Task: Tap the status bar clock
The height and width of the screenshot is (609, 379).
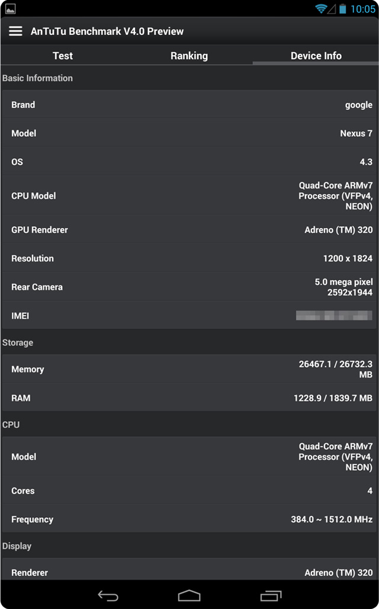Action: tap(362, 9)
